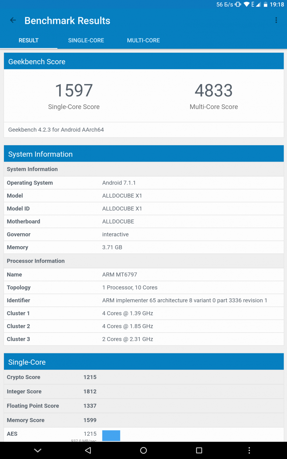Tap the cellular signal status icon

(258, 5)
